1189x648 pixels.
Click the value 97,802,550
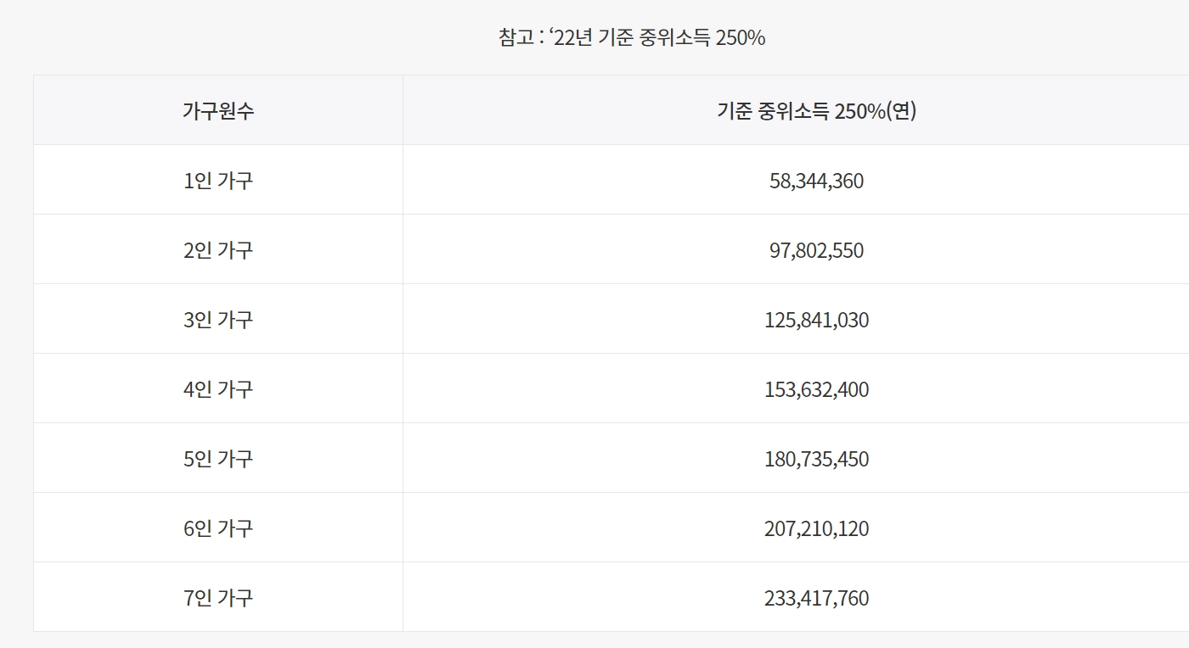816,250
